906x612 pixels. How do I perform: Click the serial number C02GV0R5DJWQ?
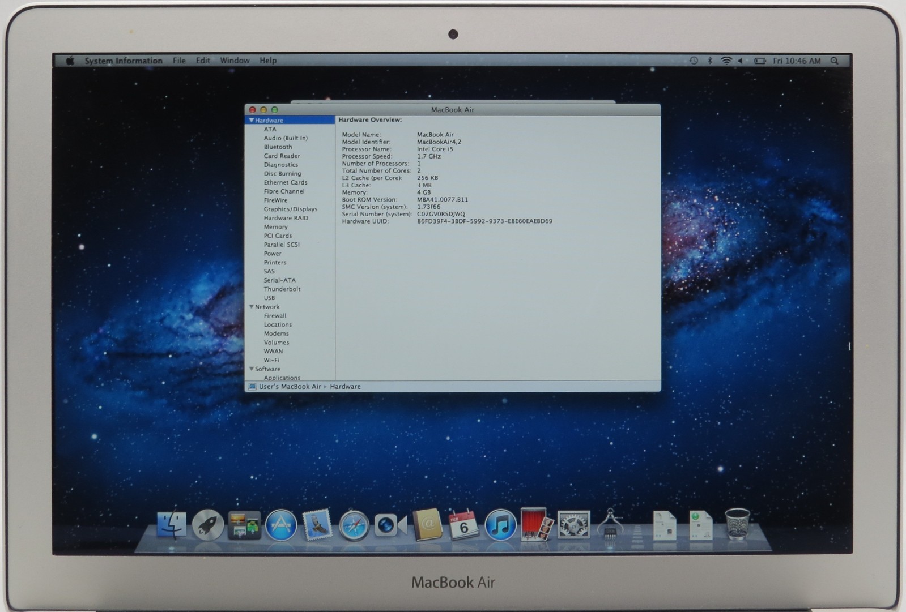pos(441,214)
